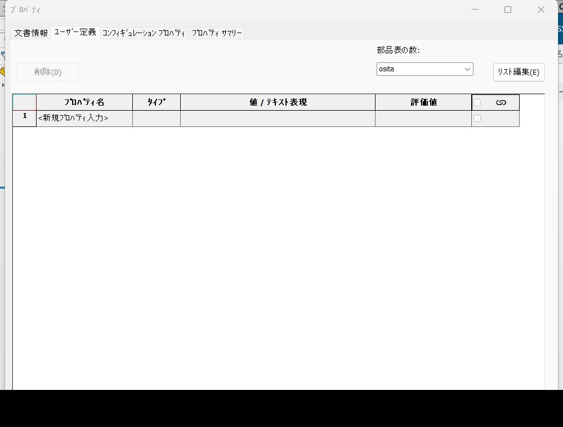Click the 削除(D) button
The height and width of the screenshot is (427, 563).
tap(48, 72)
